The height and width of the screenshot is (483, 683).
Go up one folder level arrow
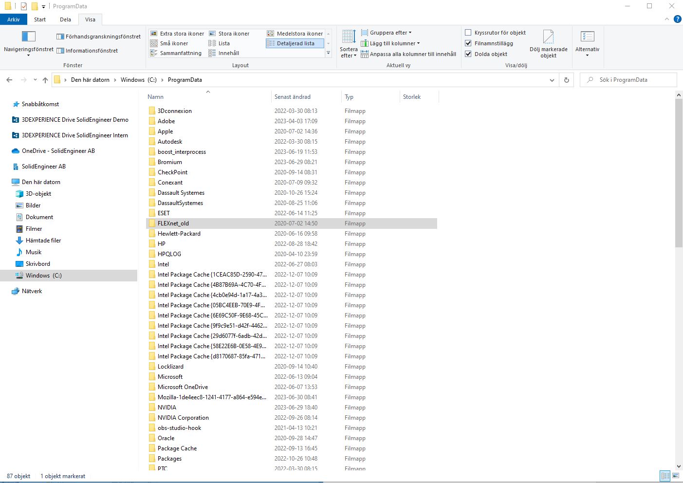coord(45,80)
